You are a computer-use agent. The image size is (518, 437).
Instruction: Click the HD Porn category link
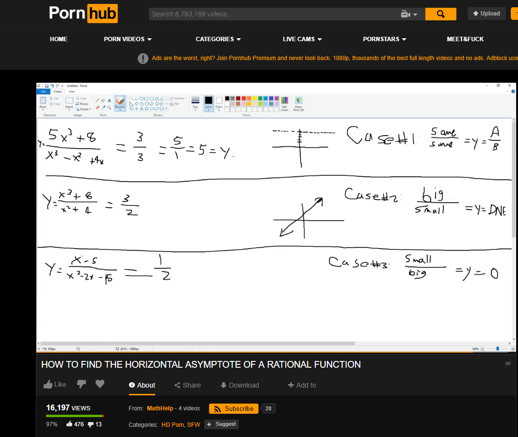[173, 425]
